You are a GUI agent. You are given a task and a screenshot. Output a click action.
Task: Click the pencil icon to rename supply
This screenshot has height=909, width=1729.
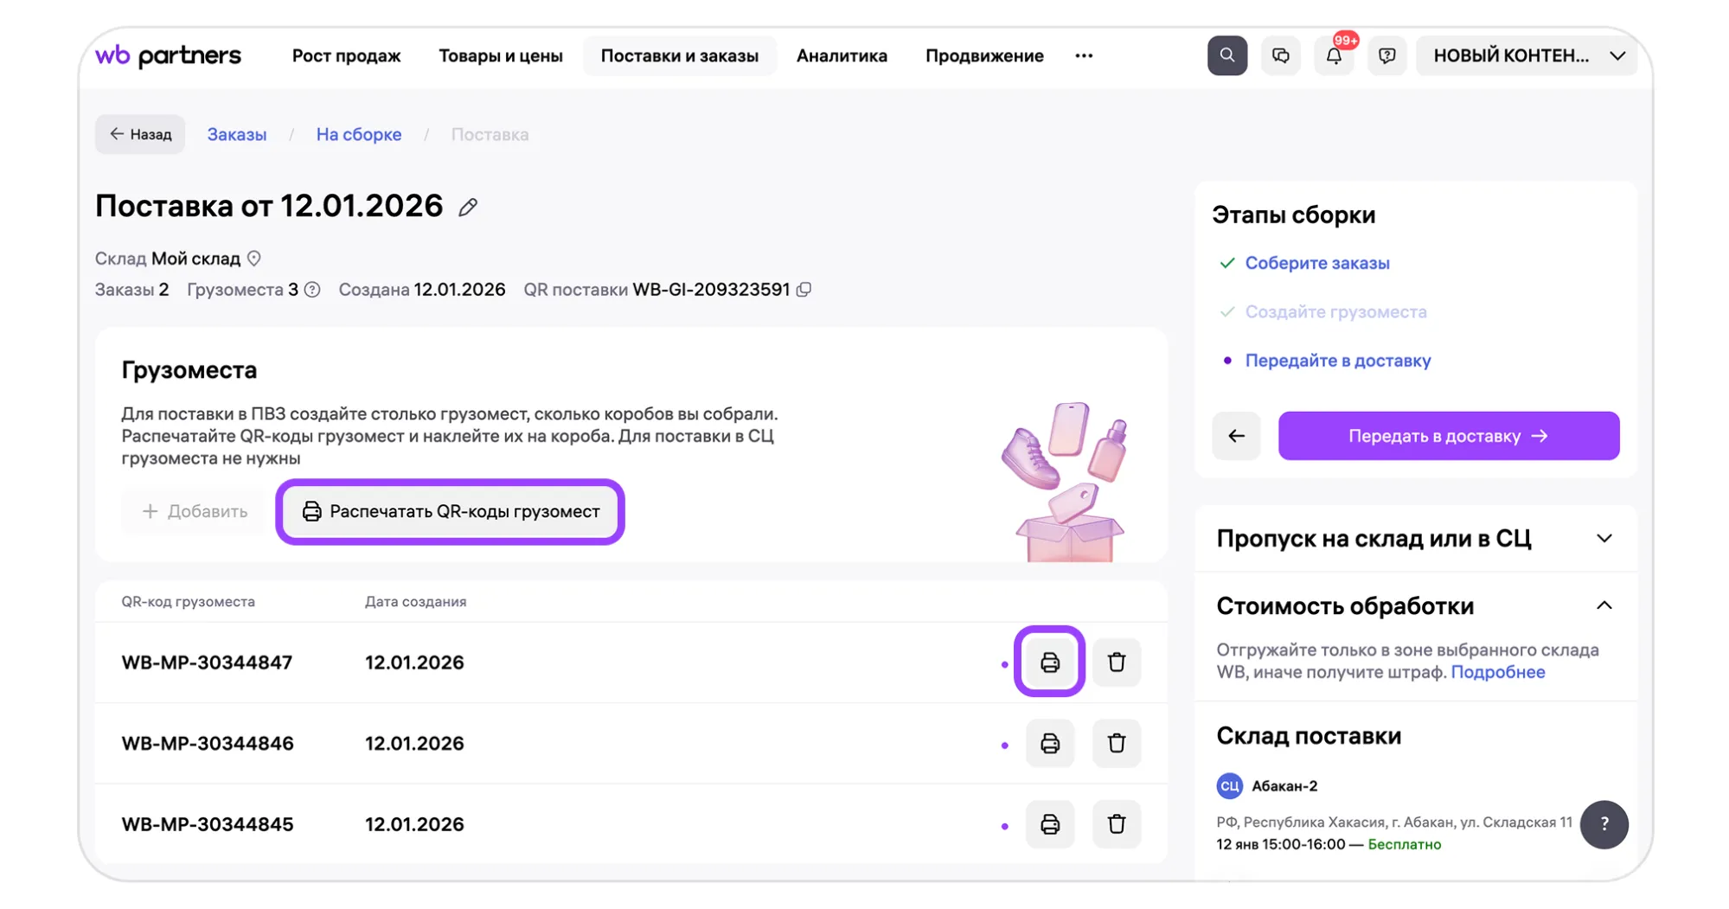(x=468, y=207)
